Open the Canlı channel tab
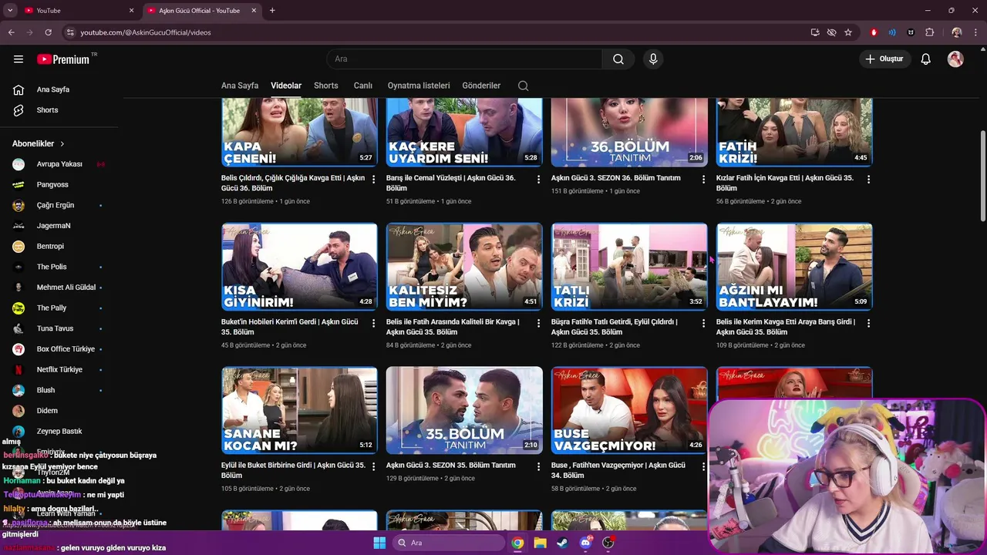Screen dimensions: 987x555 coord(363,86)
